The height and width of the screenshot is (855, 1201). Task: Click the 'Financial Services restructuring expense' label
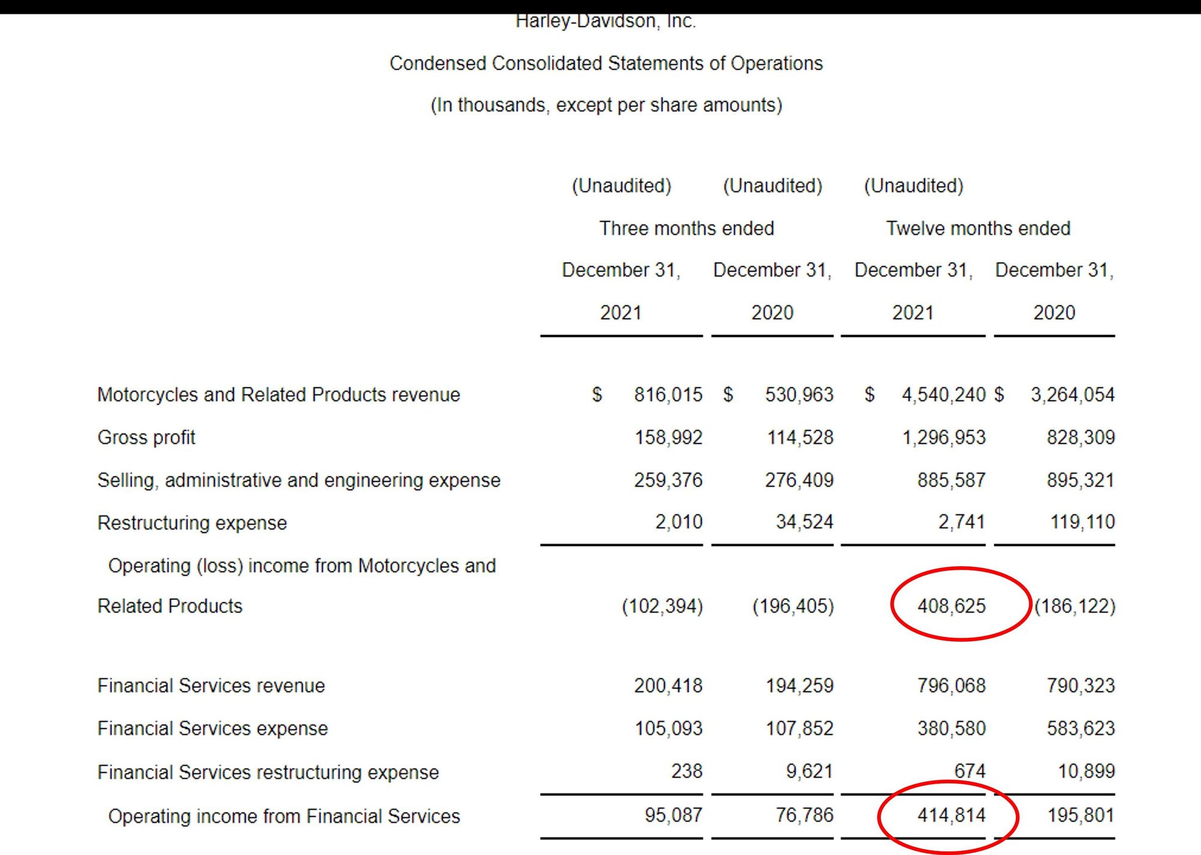[x=268, y=772]
